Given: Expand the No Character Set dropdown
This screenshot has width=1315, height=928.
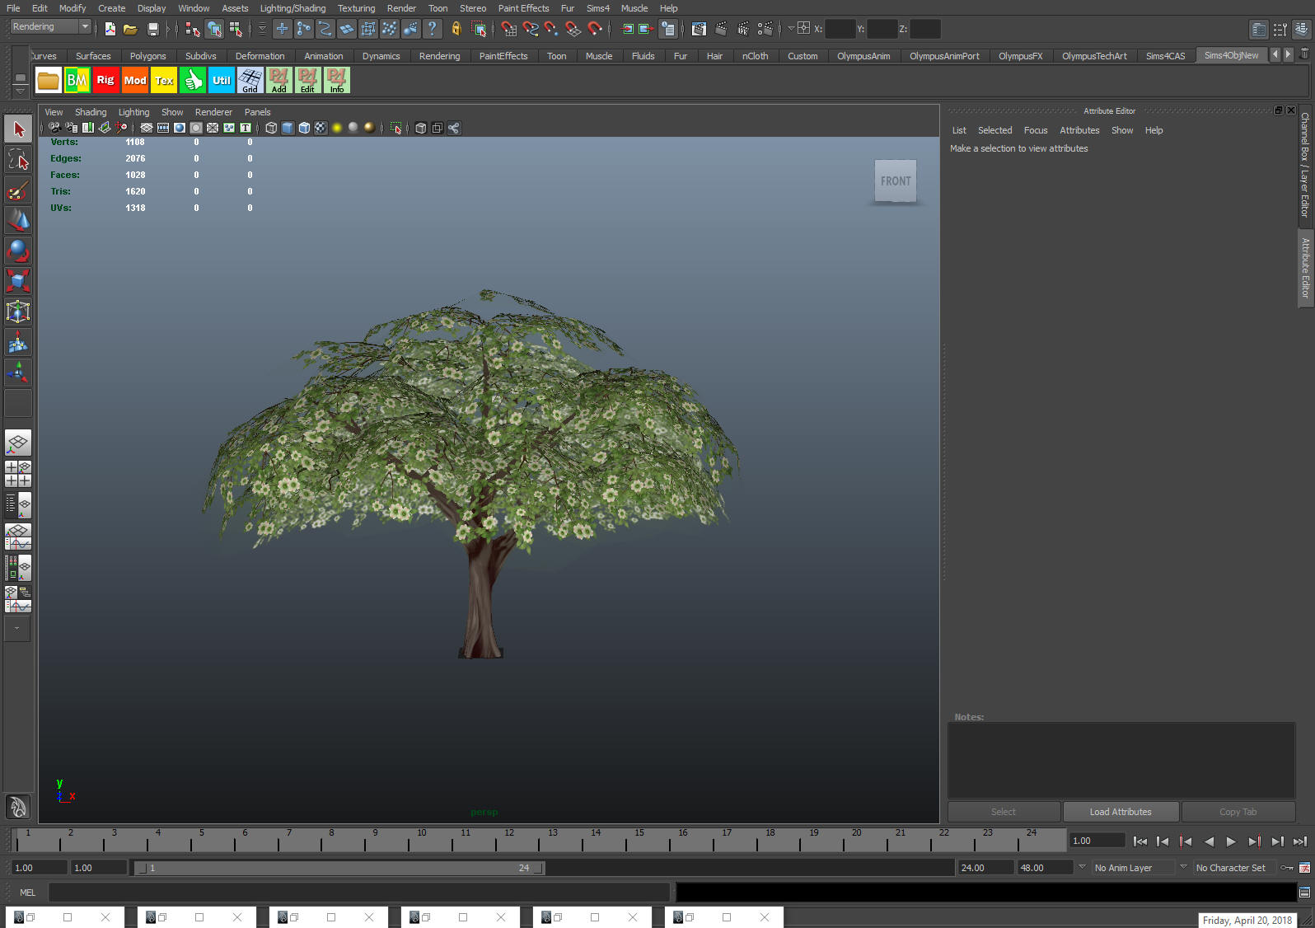Looking at the screenshot, I should tap(1235, 868).
